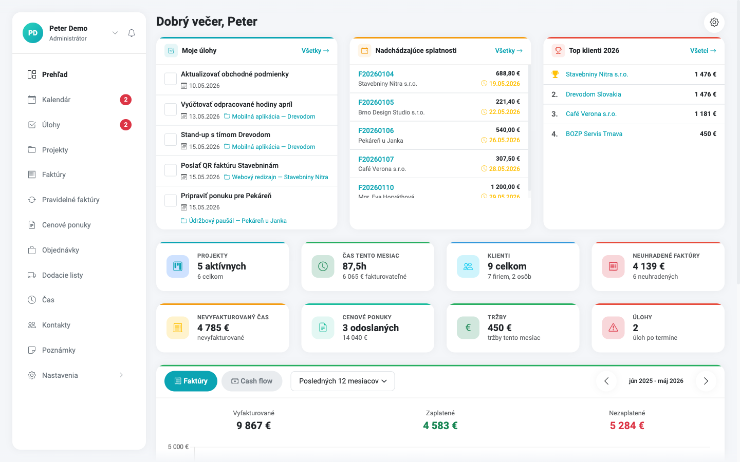This screenshot has width=740, height=462.
Task: Open Pravidelné faktúry in the sidebar menu
Action: pyautogui.click(x=79, y=200)
